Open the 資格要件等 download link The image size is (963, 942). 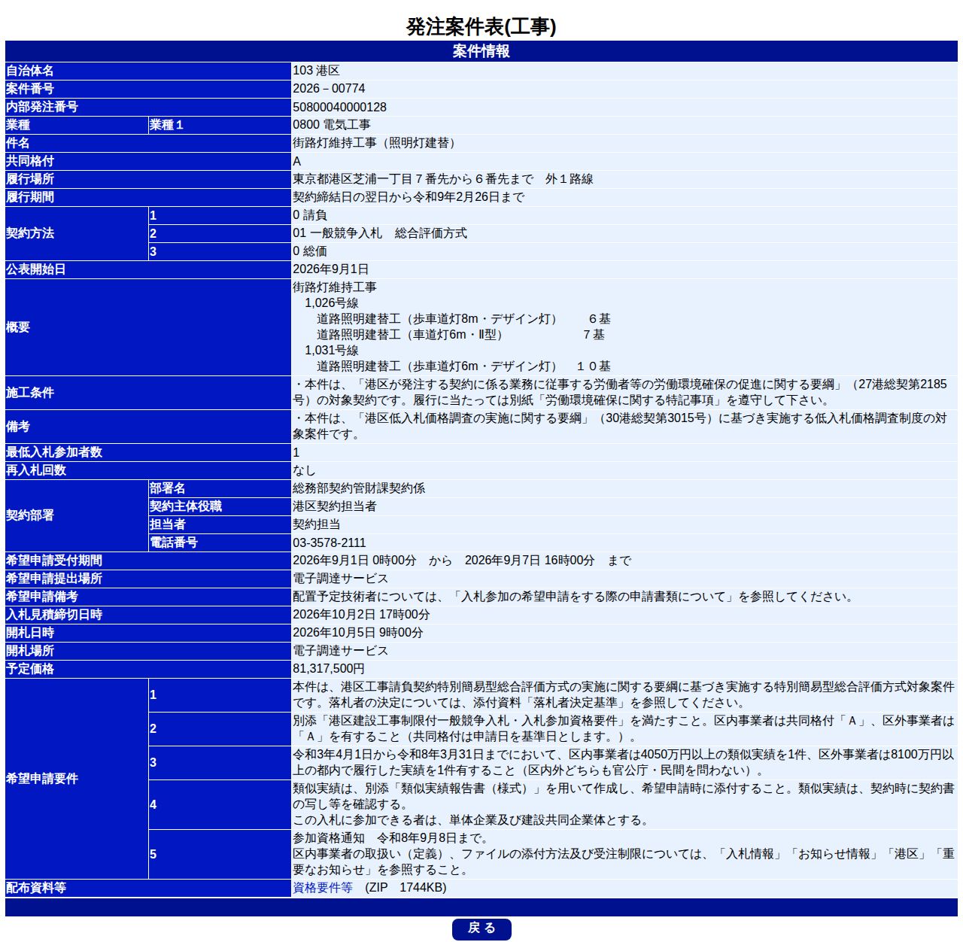coord(323,888)
